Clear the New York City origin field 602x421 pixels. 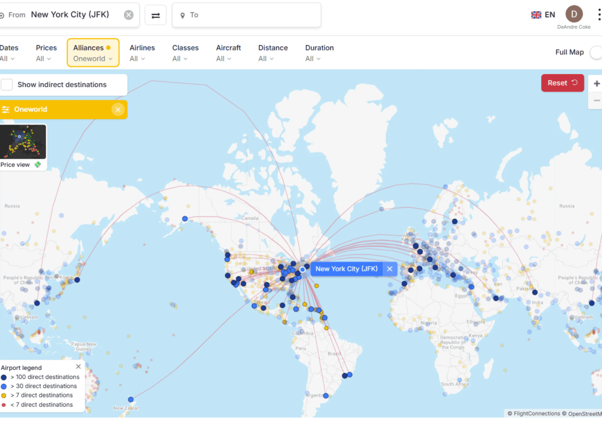coord(128,14)
